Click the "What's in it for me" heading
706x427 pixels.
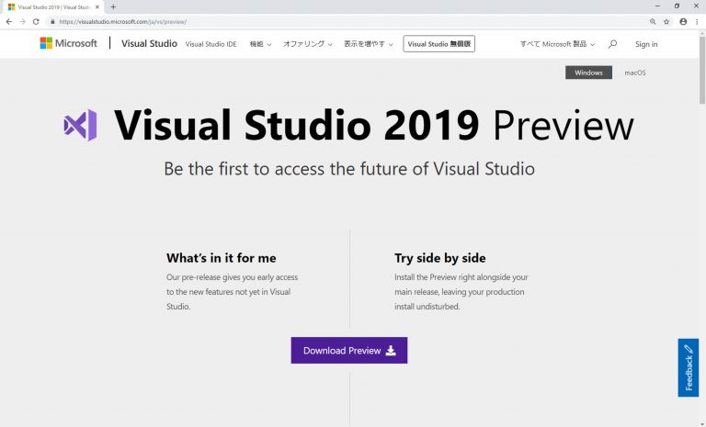[x=221, y=258]
